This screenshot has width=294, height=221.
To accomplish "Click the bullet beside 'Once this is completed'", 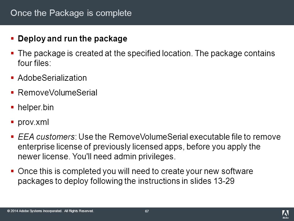I will [x=12, y=171].
